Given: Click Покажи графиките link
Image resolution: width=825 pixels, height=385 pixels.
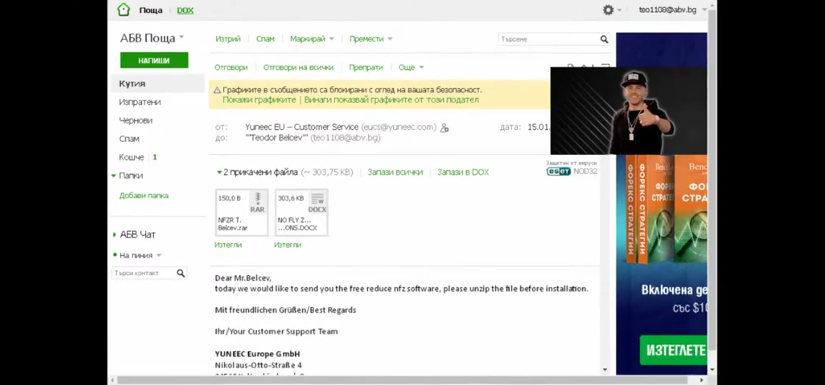Looking at the screenshot, I should pos(259,100).
